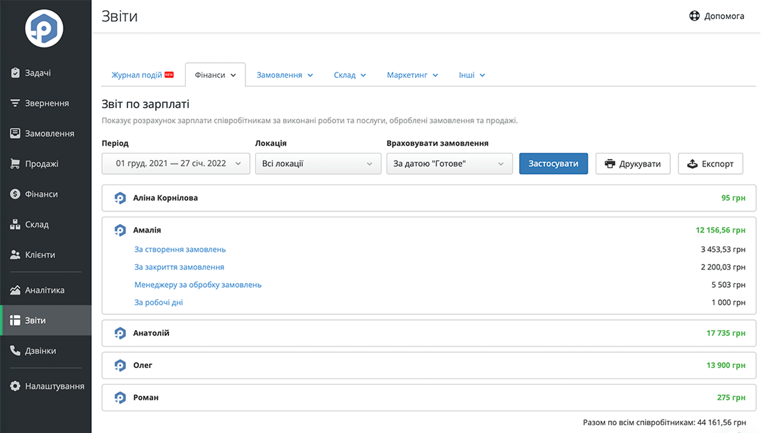Click the Застосувати button
The width and height of the screenshot is (770, 433).
coord(553,164)
